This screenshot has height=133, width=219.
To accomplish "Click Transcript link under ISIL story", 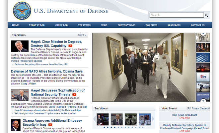I will tap(26, 61).
